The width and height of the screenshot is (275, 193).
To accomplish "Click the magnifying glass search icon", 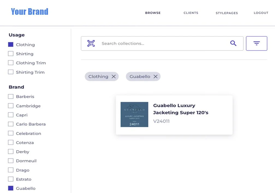I will [233, 43].
